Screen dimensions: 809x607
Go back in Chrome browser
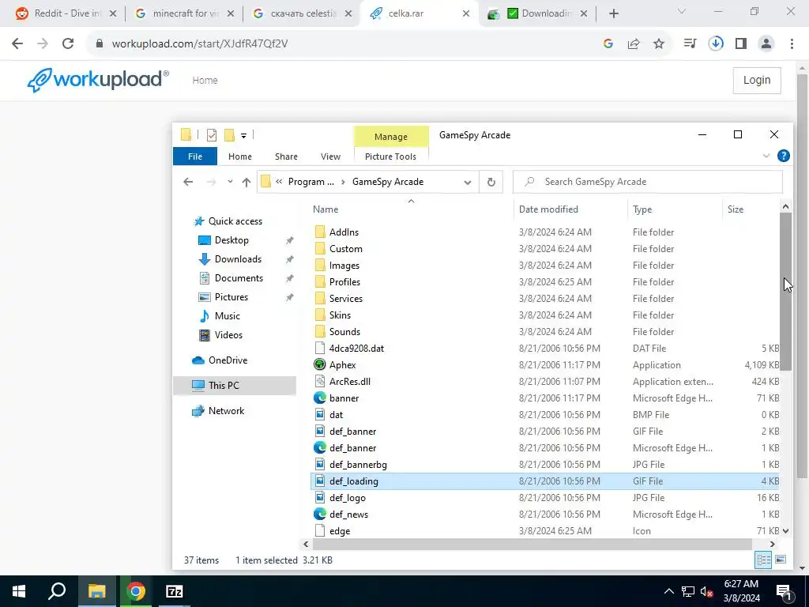click(x=17, y=43)
